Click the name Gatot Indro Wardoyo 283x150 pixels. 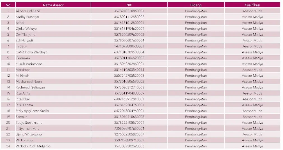[x=31, y=52]
